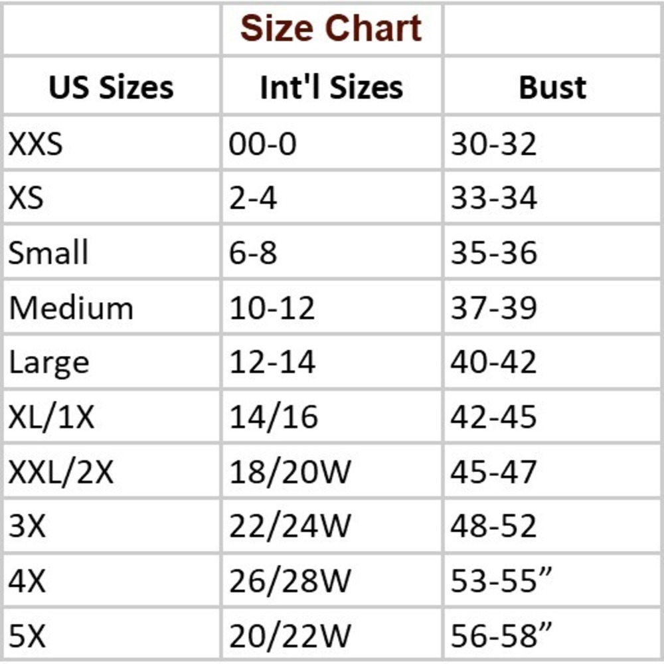Click the Size Chart title

click(331, 29)
